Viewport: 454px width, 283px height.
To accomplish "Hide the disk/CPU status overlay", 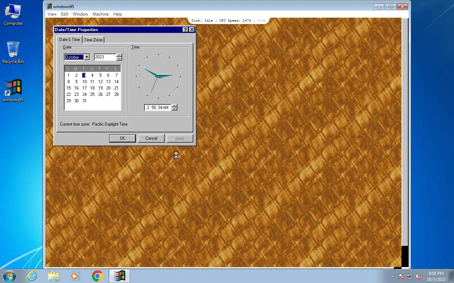I will pos(261,21).
